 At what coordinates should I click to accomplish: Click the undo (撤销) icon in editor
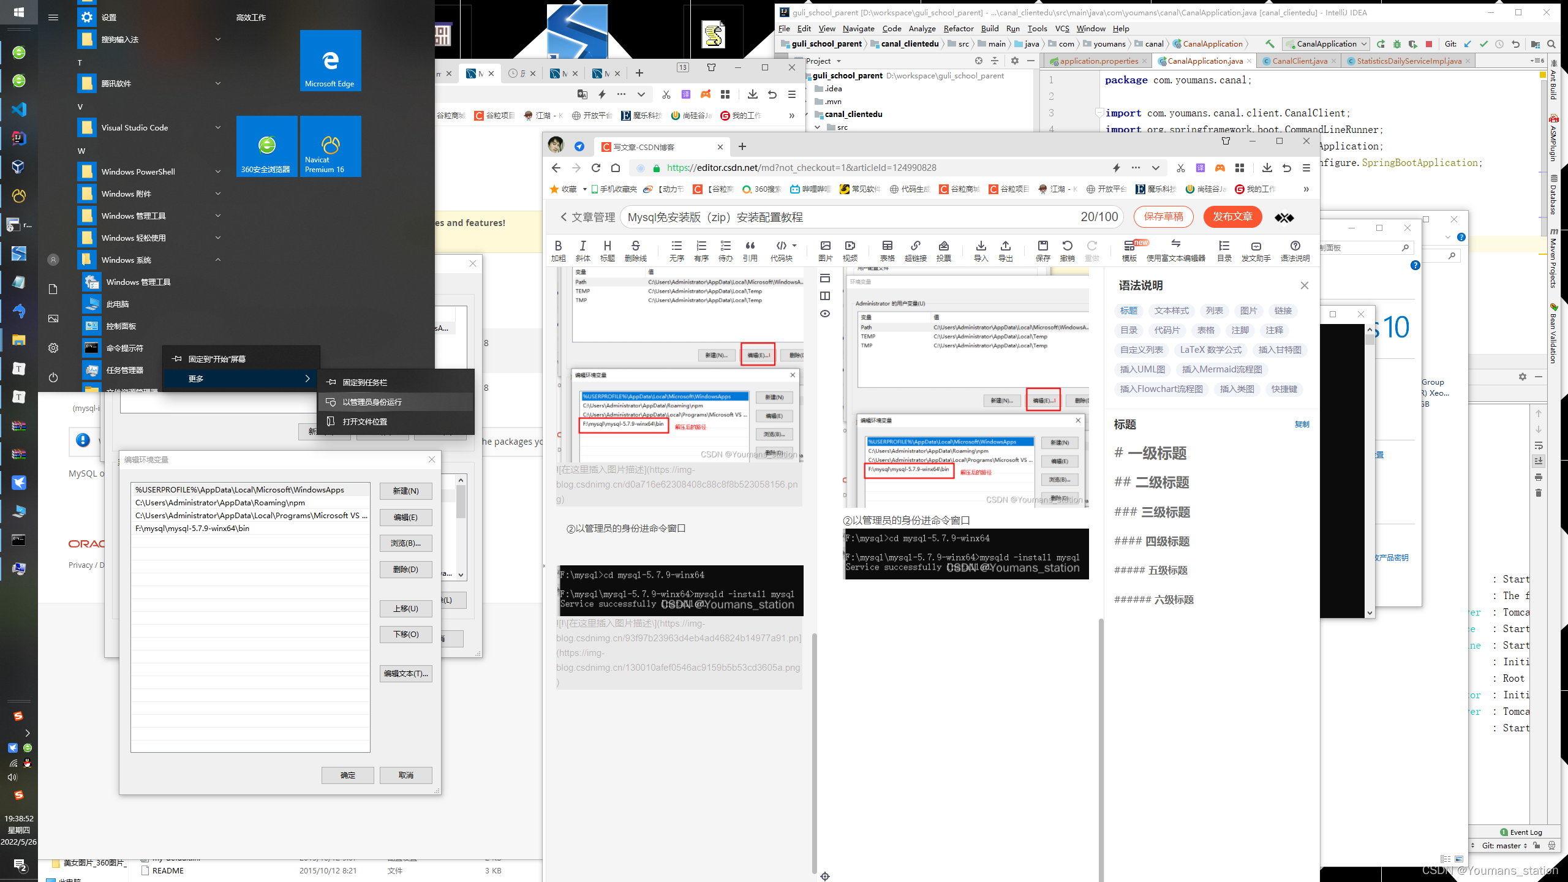pyautogui.click(x=1067, y=251)
